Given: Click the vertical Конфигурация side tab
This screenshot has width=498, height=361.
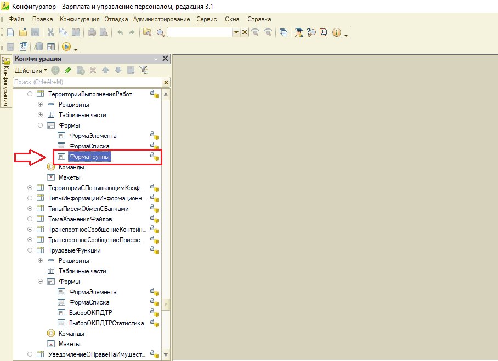Looking at the screenshot, I should [6, 82].
